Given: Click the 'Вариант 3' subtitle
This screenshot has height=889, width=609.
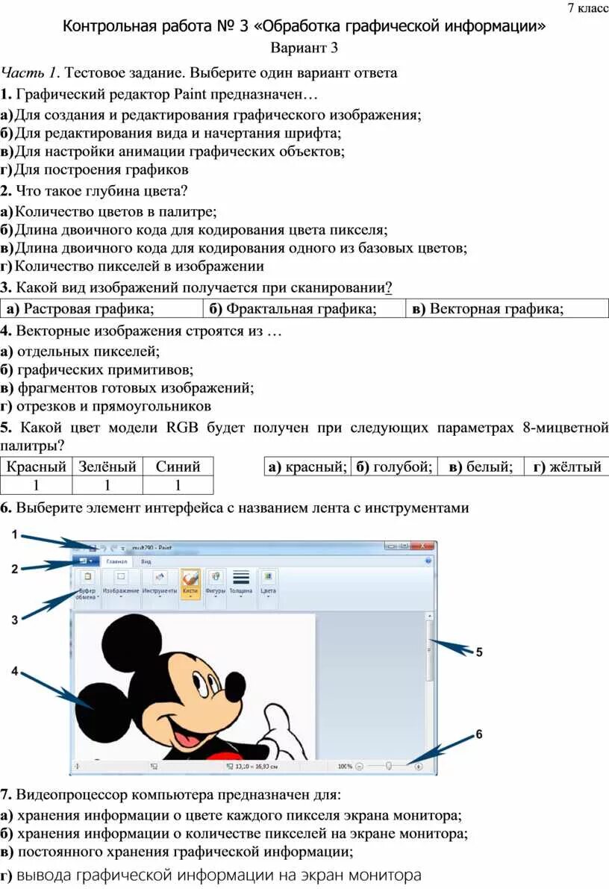Looking at the screenshot, I should pyautogui.click(x=304, y=48).
